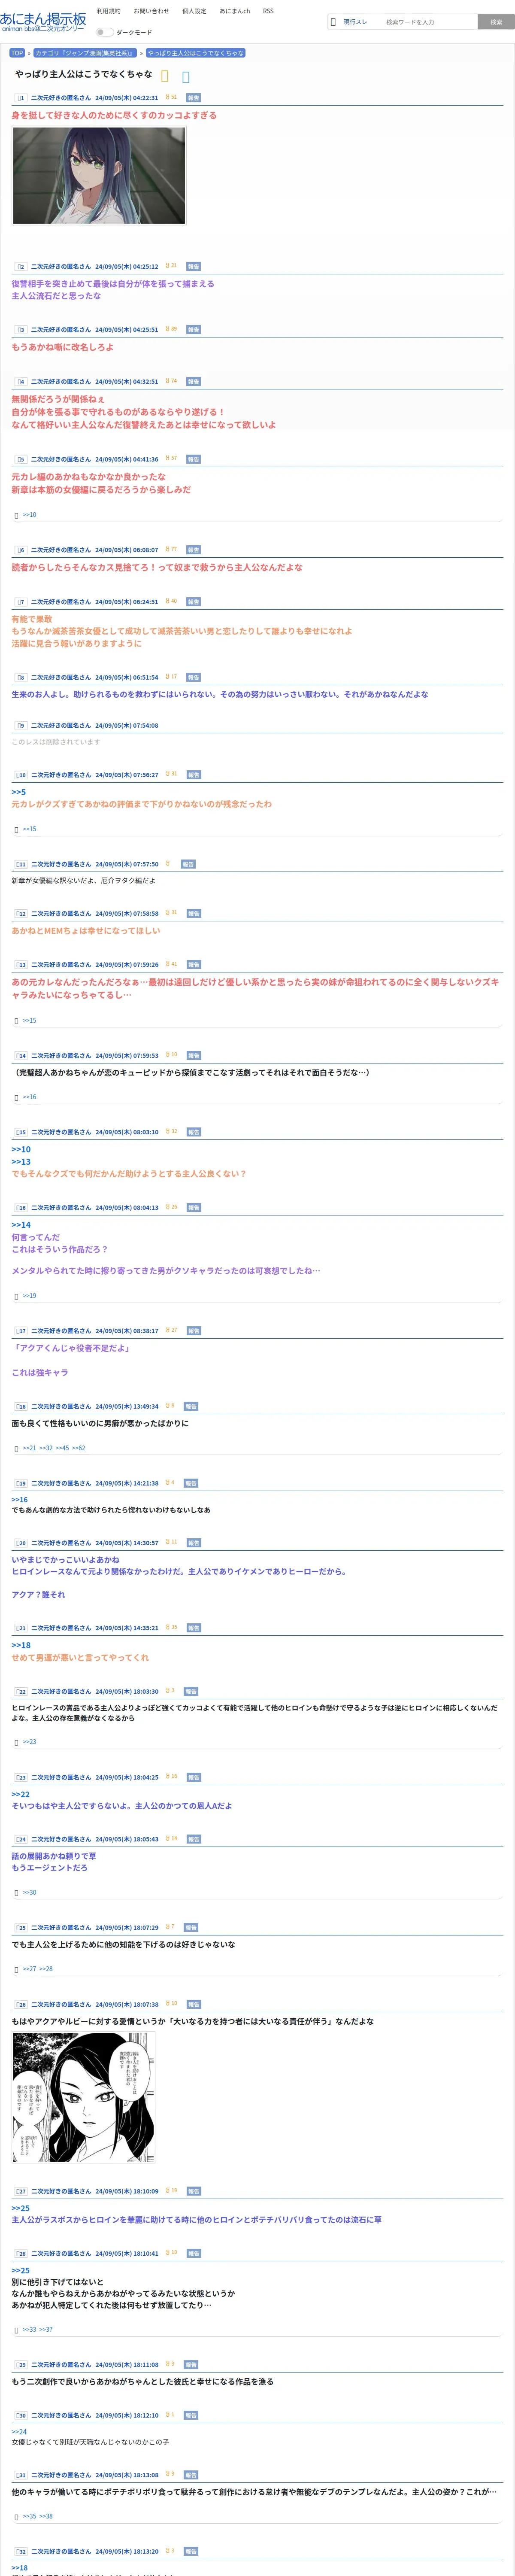515x2576 pixels.
Task: Click the gray 検索 search button
Action: click(496, 21)
